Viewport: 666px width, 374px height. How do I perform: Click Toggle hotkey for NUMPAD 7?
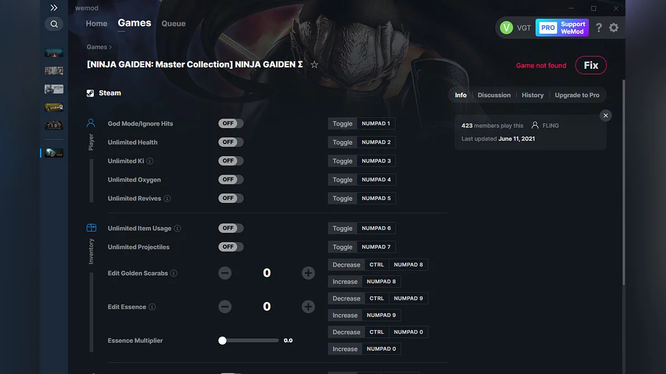(x=361, y=247)
